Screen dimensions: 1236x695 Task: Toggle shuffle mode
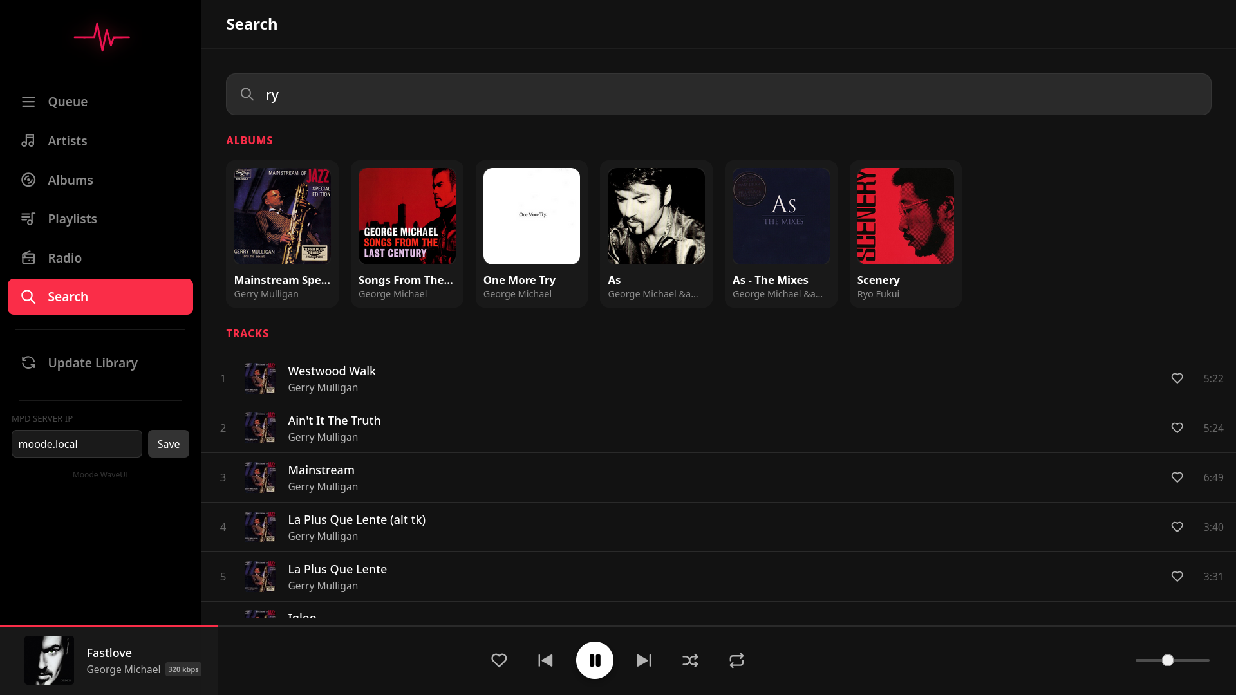690,660
